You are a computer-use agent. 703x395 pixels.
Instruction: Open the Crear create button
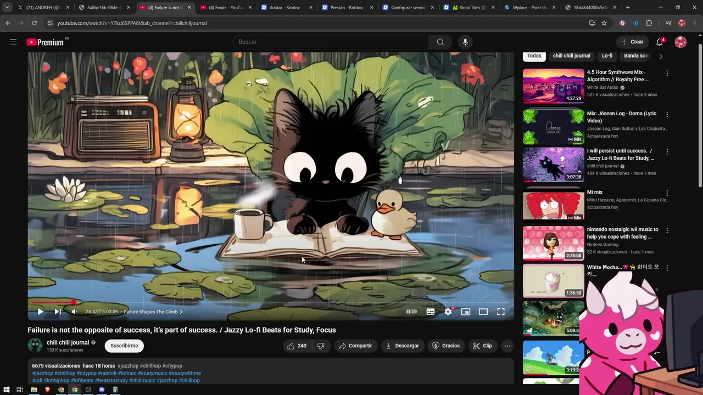[632, 42]
